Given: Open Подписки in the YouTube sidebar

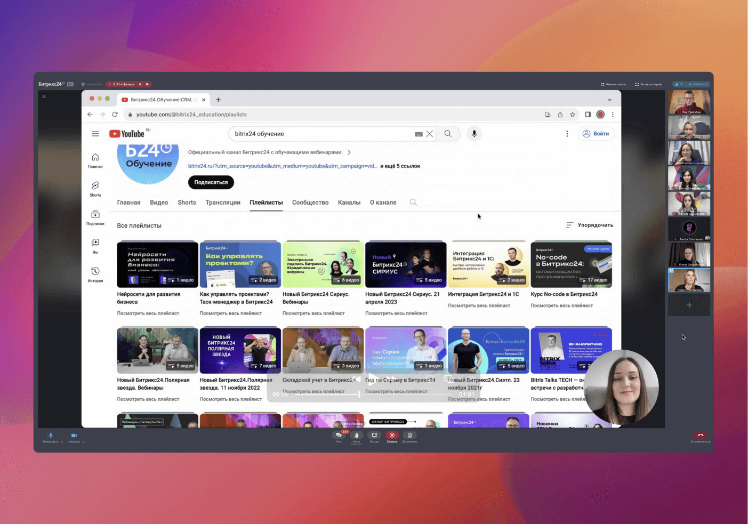Looking at the screenshot, I should click(x=95, y=217).
